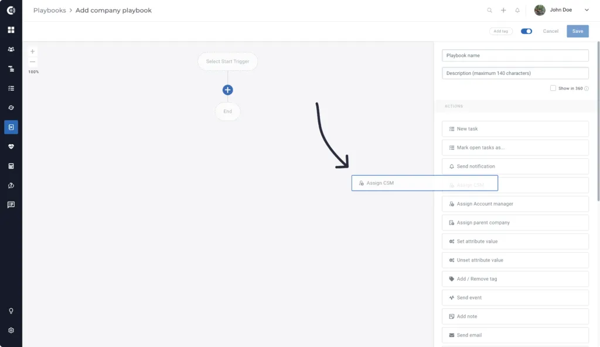Click the app logo at top left
600x347 pixels.
11,11
